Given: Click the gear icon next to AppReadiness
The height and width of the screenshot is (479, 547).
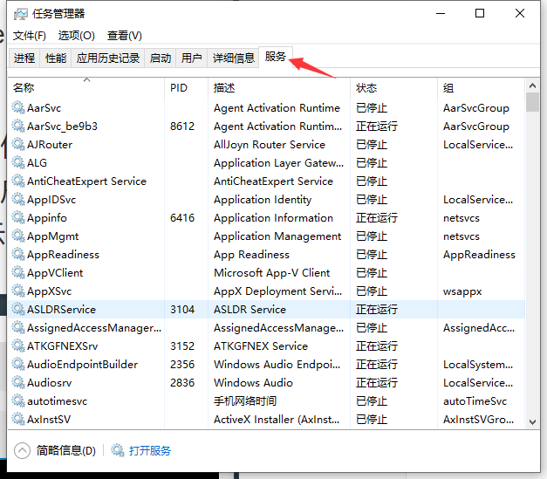Looking at the screenshot, I should click(18, 254).
